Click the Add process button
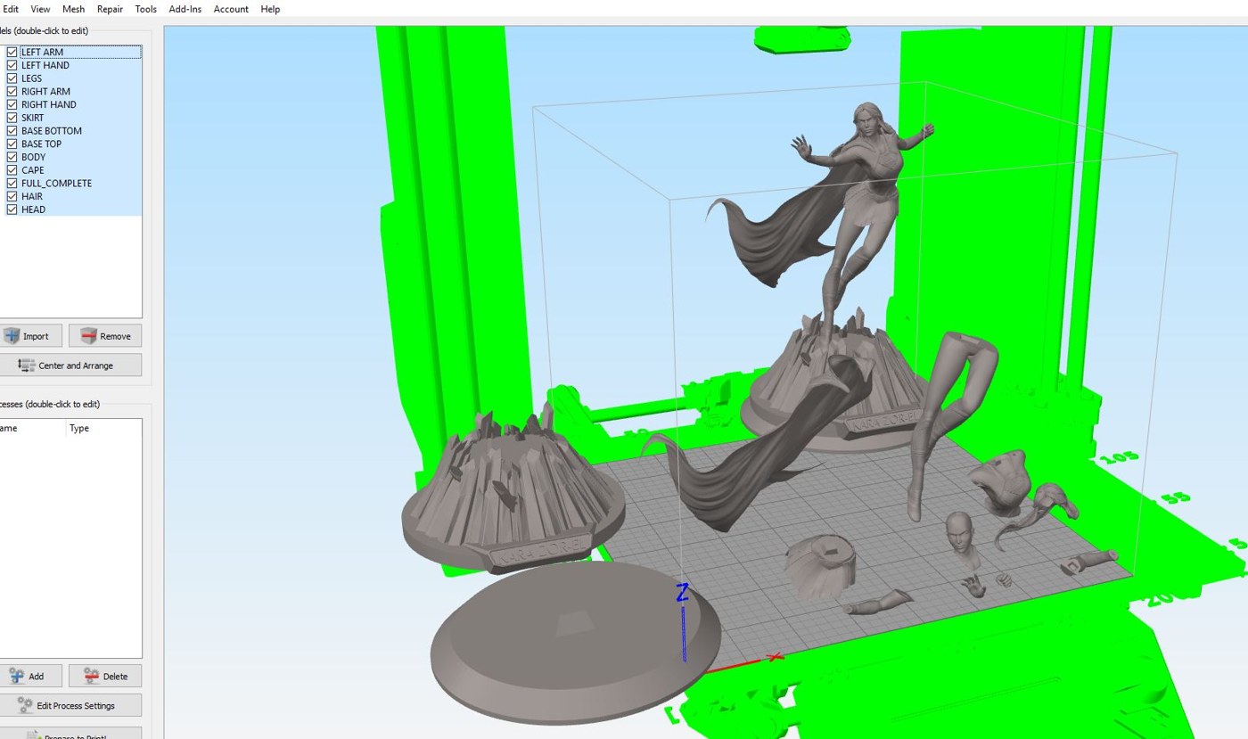The image size is (1248, 739). (x=29, y=676)
